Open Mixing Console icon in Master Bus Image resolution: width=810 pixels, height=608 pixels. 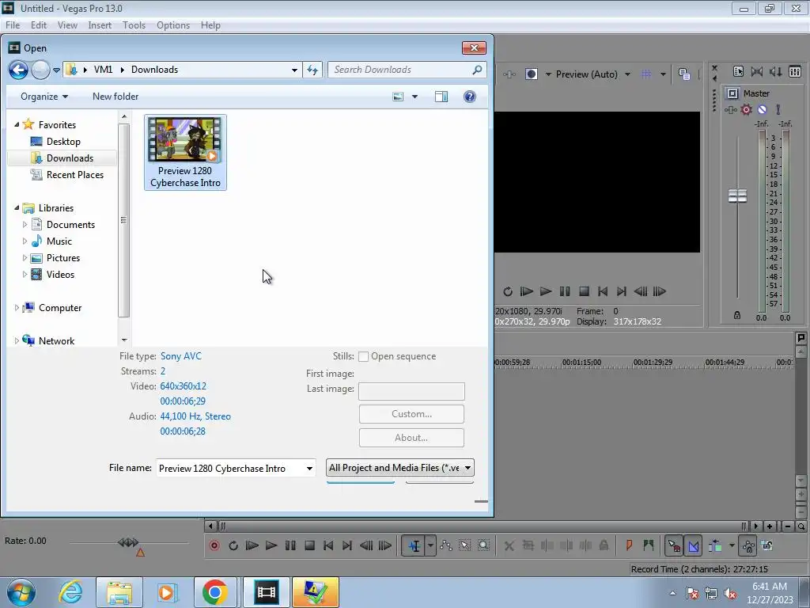pyautogui.click(x=795, y=71)
